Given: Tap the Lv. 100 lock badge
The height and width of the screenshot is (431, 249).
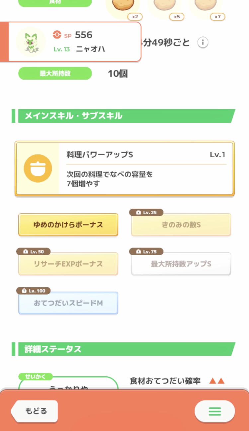Looking at the screenshot, I should pyautogui.click(x=33, y=291).
